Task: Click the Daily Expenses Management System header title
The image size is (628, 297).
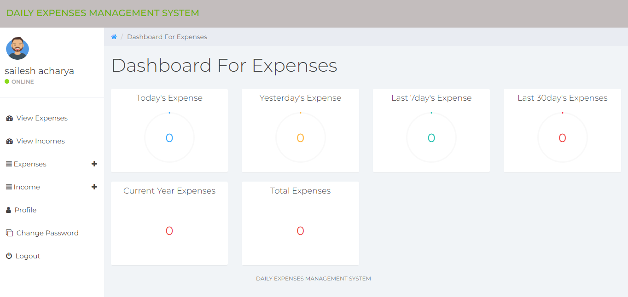Action: [x=103, y=13]
